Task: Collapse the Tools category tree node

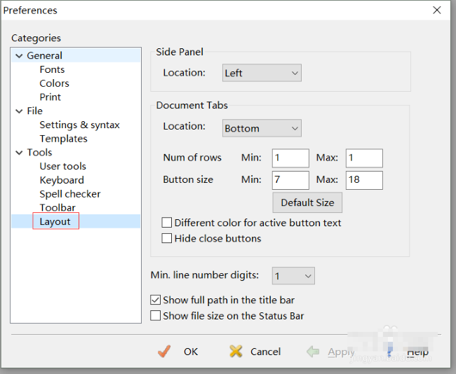Action: click(19, 152)
